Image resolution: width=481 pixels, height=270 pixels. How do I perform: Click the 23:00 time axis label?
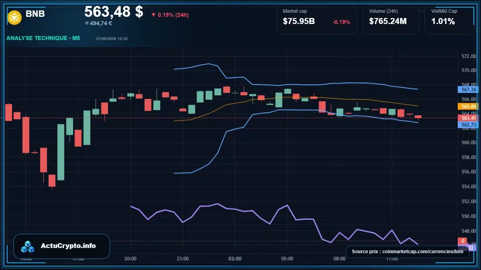[x=183, y=259]
